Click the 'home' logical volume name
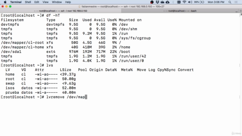 (10, 74)
